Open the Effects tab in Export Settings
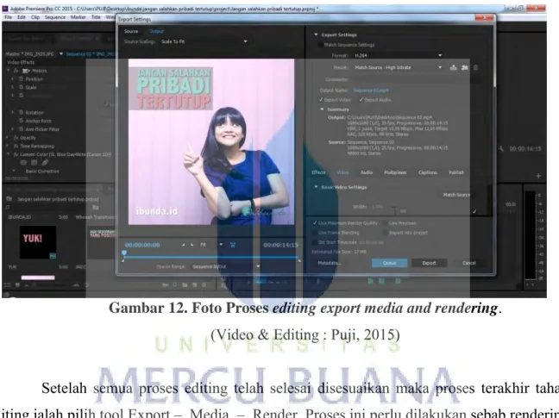The height and width of the screenshot is (418, 559). pos(318,172)
